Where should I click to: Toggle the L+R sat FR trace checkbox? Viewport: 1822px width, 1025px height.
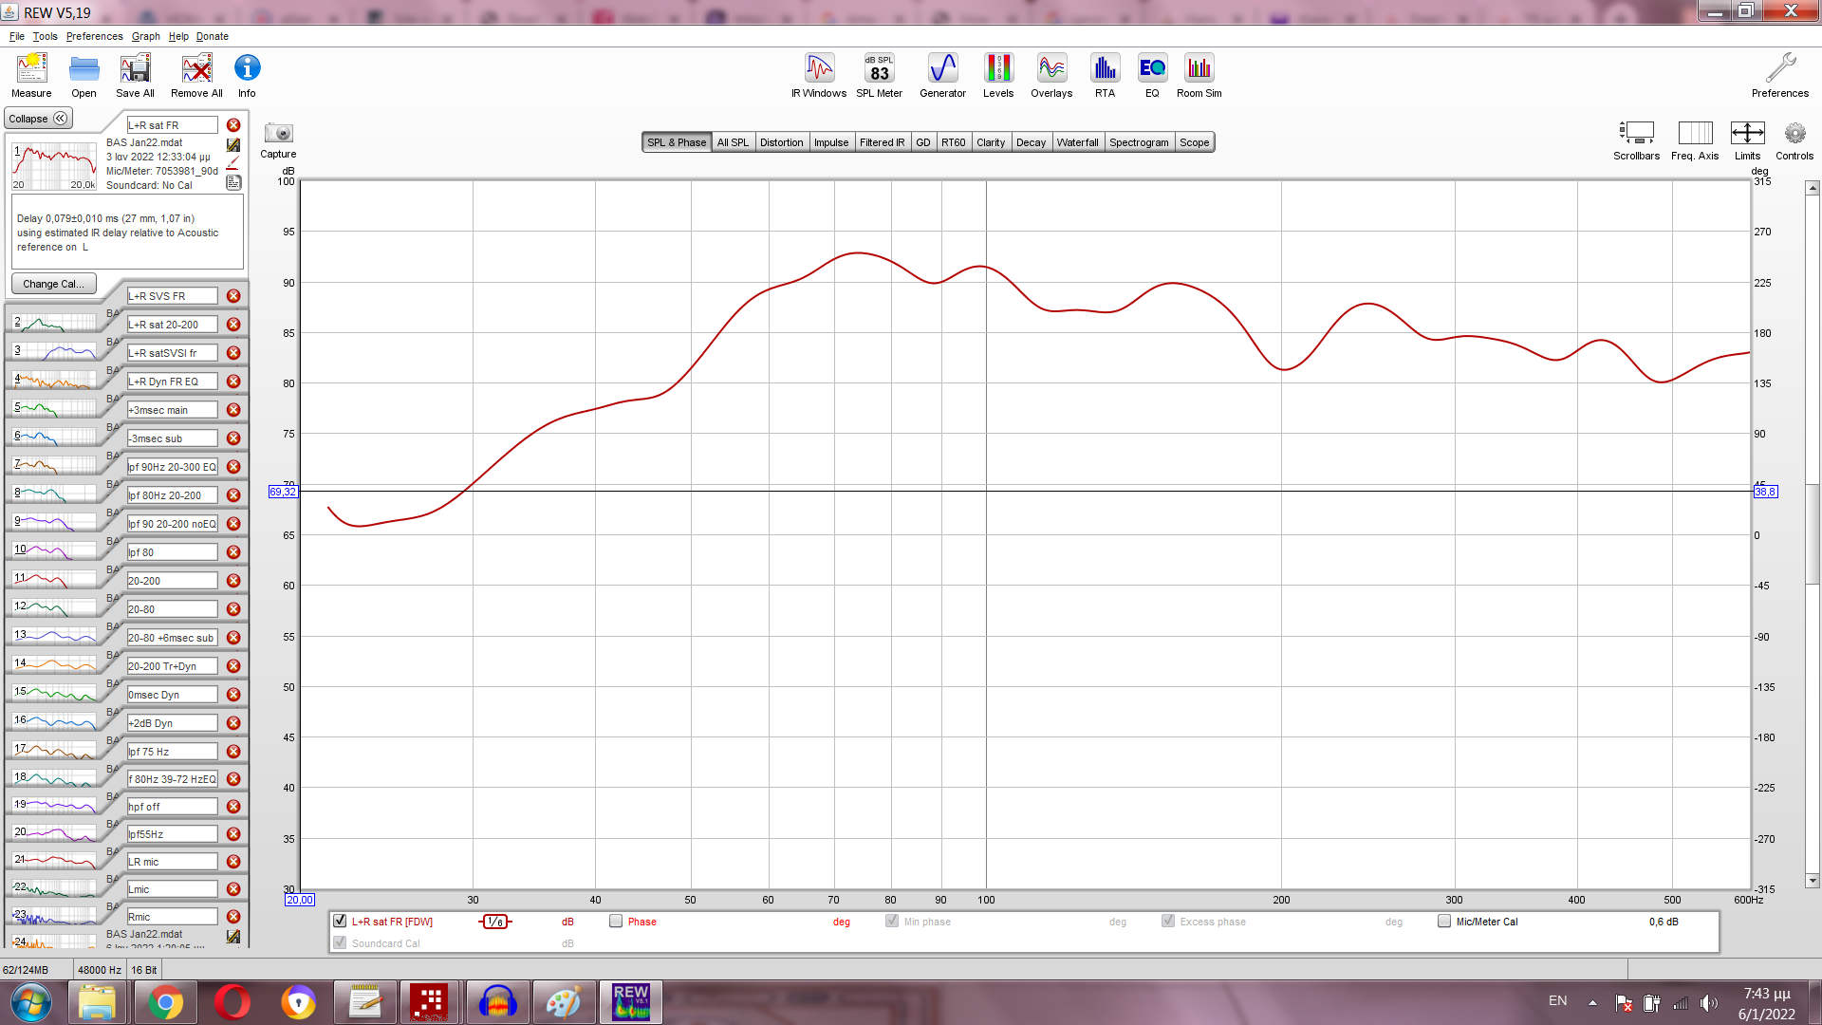(340, 921)
